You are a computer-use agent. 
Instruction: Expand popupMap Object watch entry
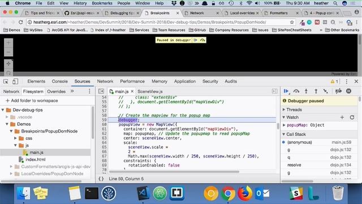click(x=284, y=125)
